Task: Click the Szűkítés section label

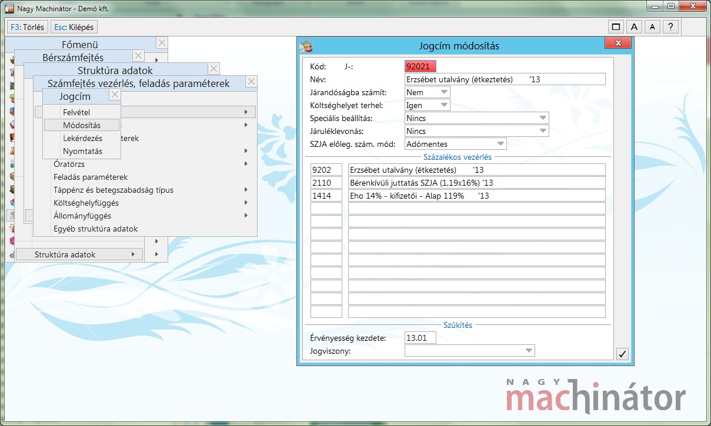Action: (458, 325)
